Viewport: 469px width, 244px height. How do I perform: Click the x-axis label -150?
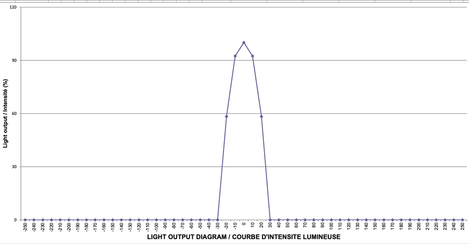[112, 226]
